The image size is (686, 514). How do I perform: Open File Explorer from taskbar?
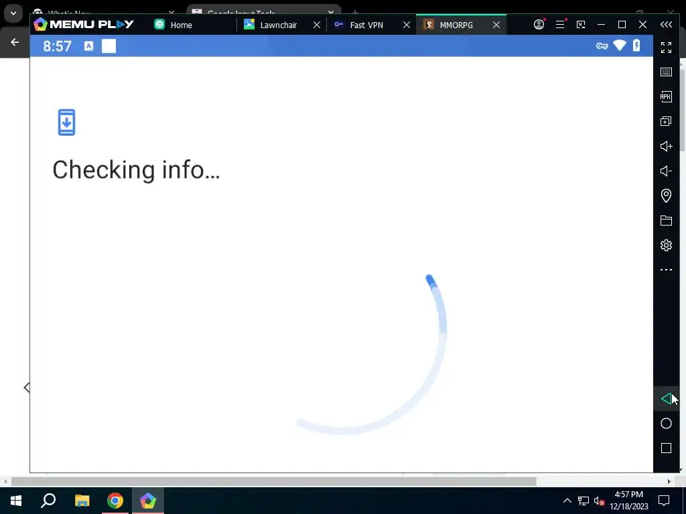[x=82, y=501]
